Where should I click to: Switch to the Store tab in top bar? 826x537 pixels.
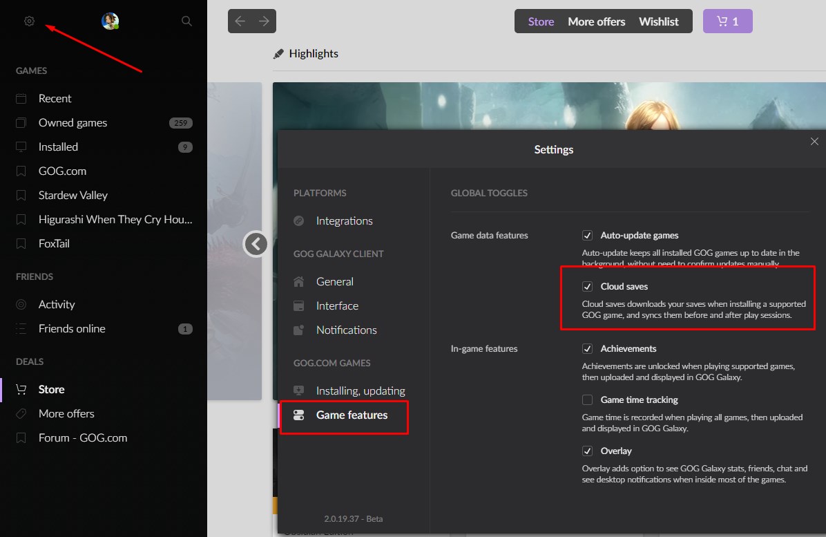[541, 21]
